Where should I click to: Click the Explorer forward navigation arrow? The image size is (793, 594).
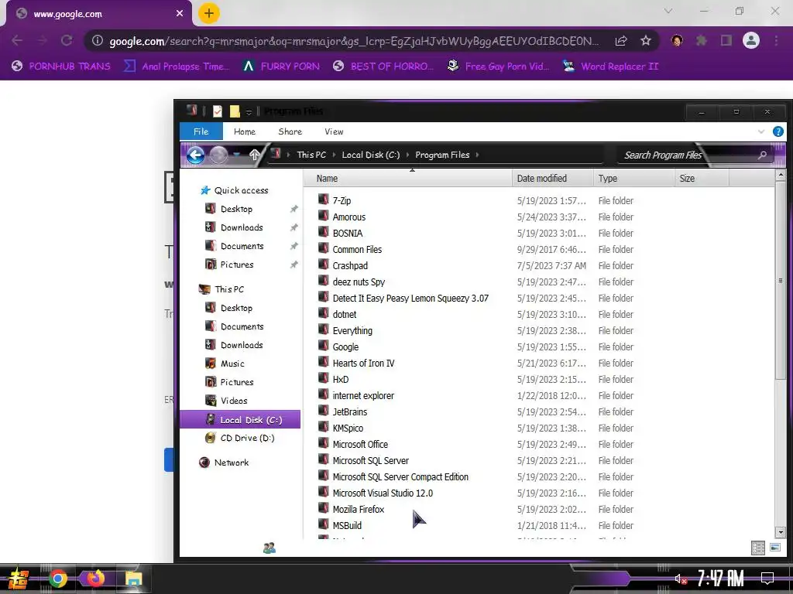coord(218,155)
